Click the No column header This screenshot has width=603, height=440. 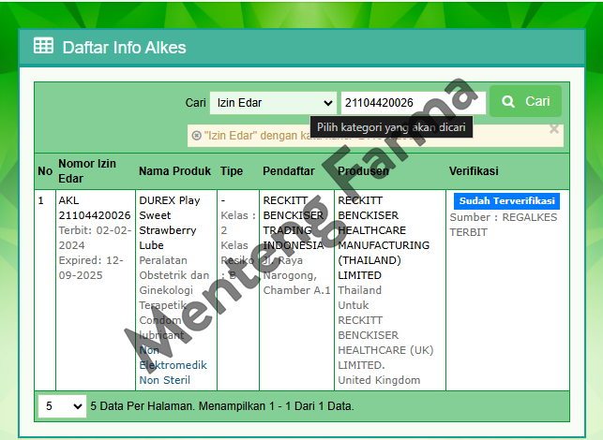(45, 171)
